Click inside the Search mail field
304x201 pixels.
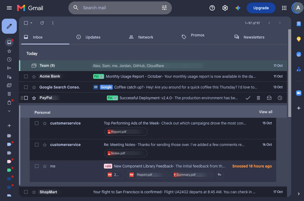pyautogui.click(x=120, y=8)
